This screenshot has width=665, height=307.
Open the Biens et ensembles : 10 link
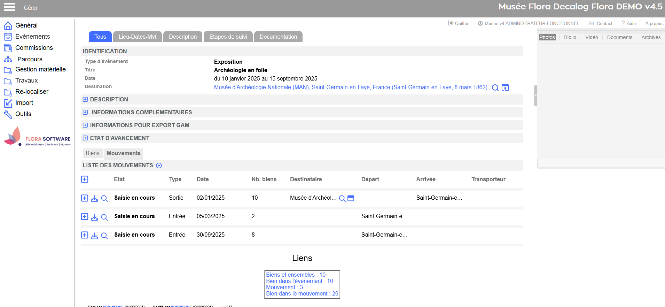(x=296, y=275)
